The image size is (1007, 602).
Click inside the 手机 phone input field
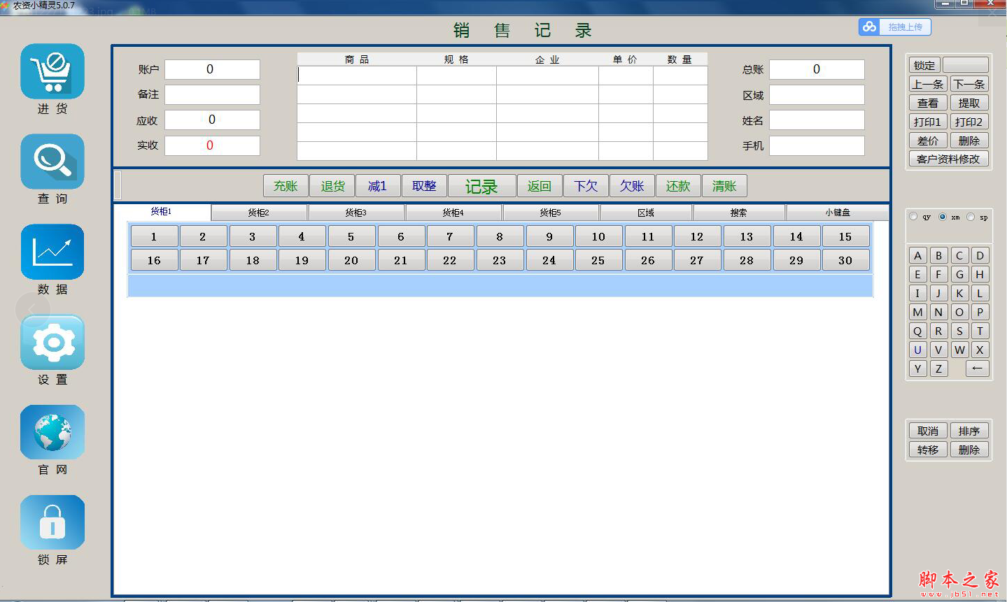pyautogui.click(x=816, y=145)
